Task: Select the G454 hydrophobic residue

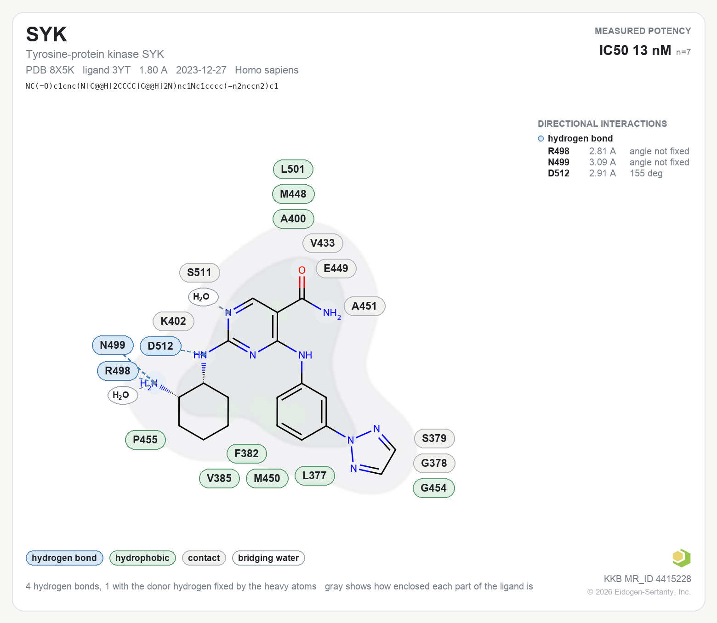Action: [434, 488]
